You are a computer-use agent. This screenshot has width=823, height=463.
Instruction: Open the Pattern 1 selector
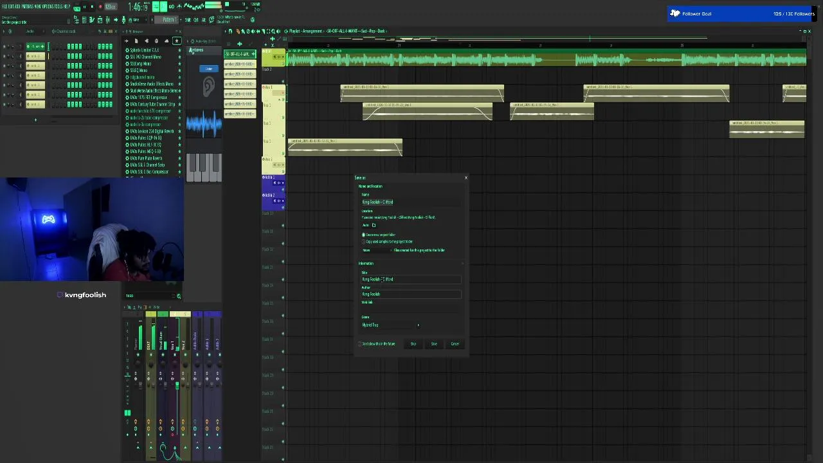point(168,20)
